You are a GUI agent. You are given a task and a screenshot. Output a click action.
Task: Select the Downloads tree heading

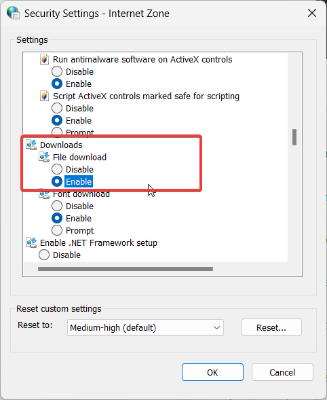61,145
